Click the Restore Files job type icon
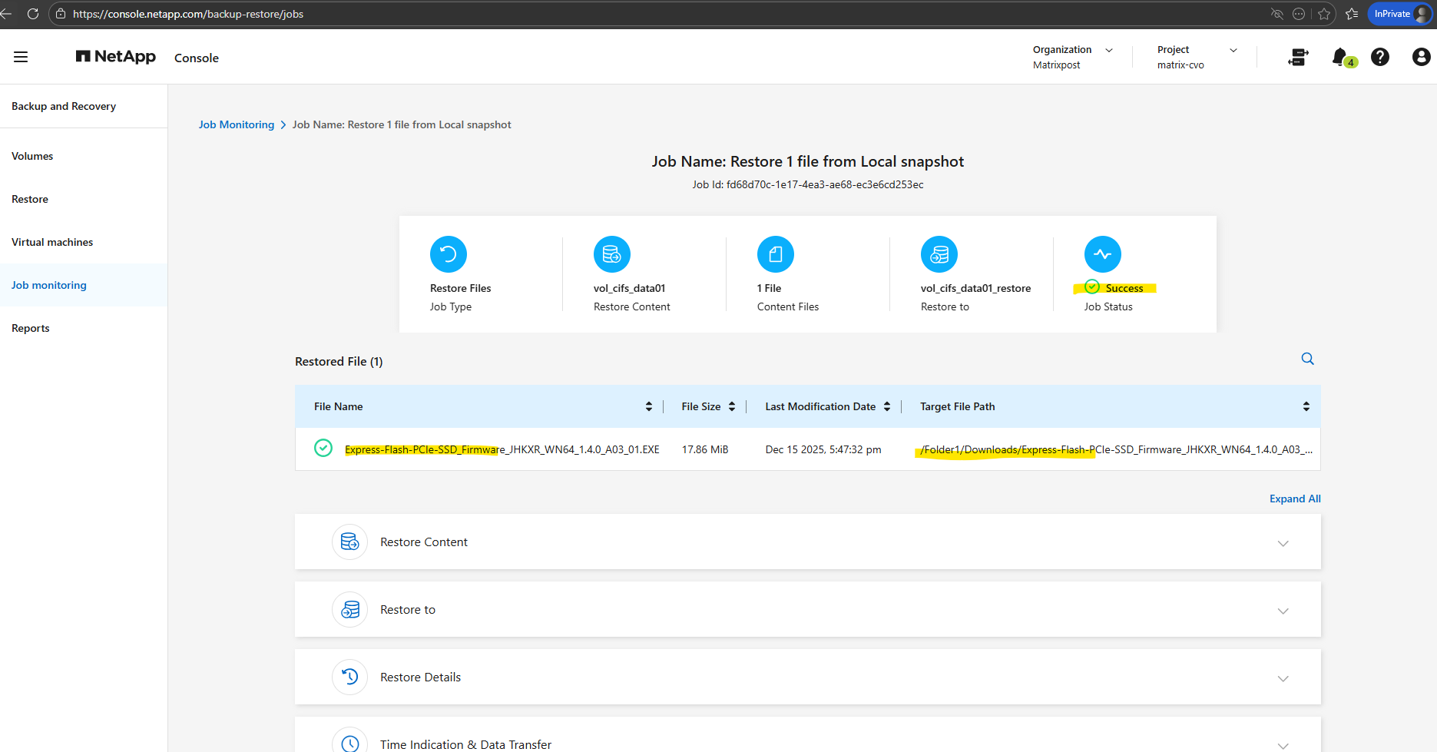Image resolution: width=1437 pixels, height=752 pixels. [x=449, y=254]
